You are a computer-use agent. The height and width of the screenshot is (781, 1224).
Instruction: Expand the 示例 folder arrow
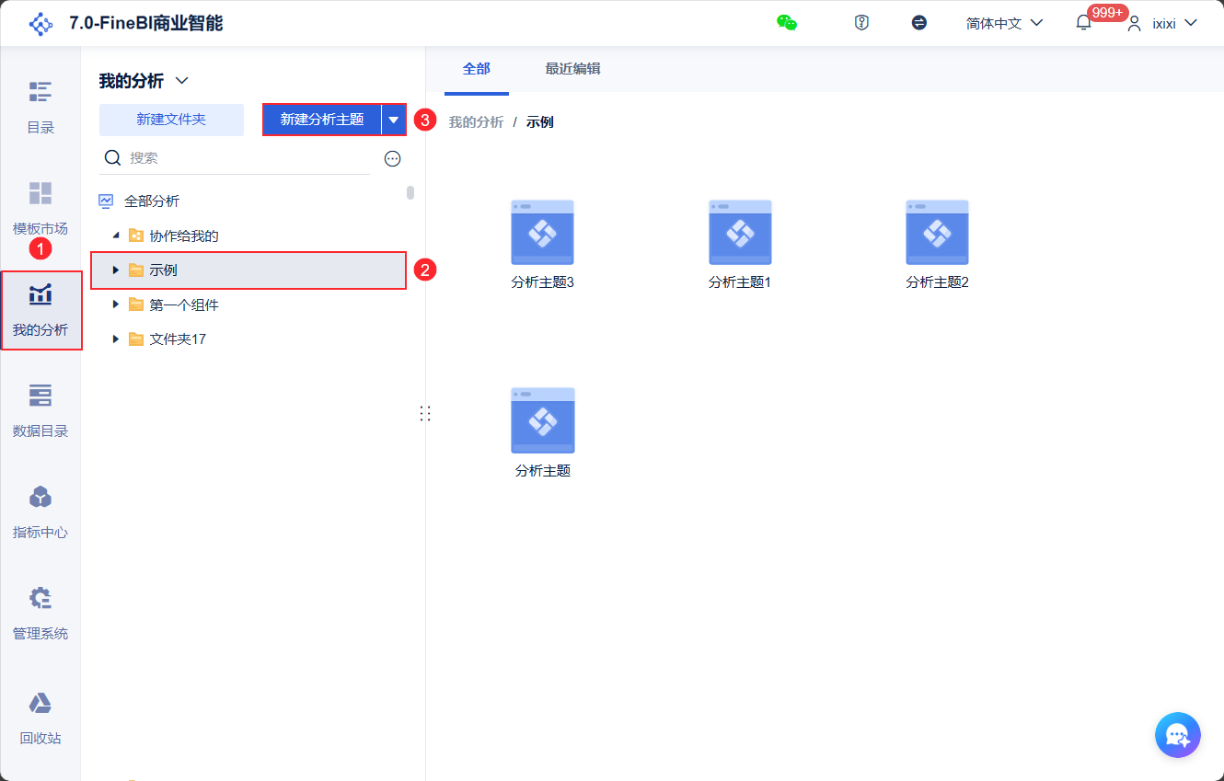click(x=116, y=270)
